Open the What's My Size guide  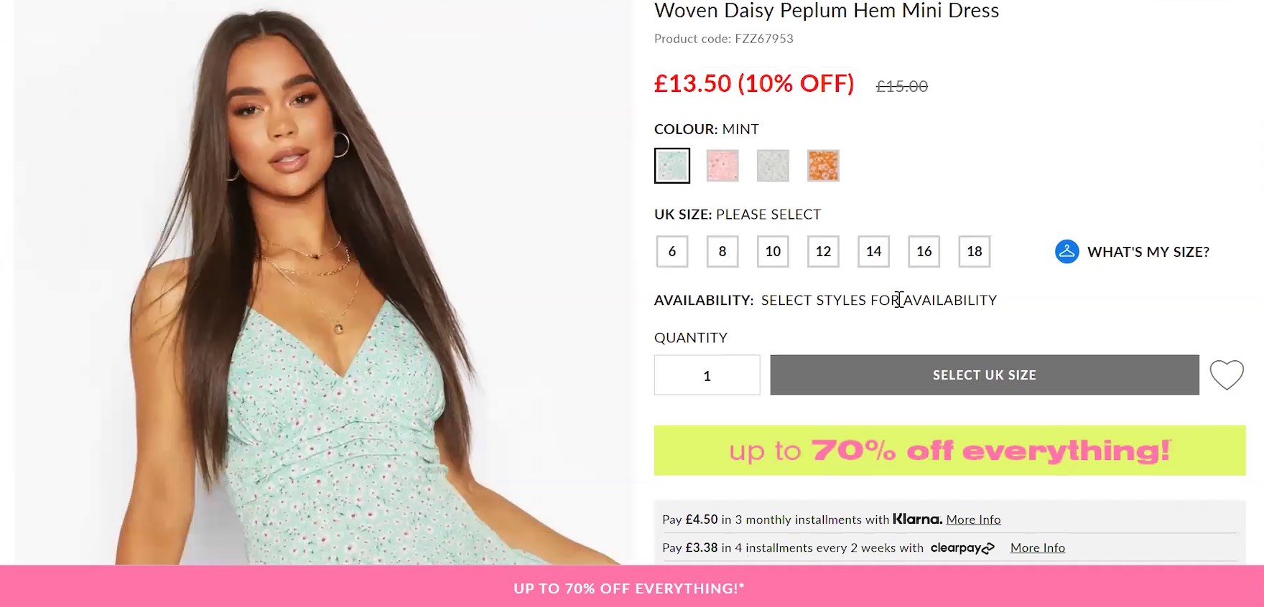[x=1148, y=252]
